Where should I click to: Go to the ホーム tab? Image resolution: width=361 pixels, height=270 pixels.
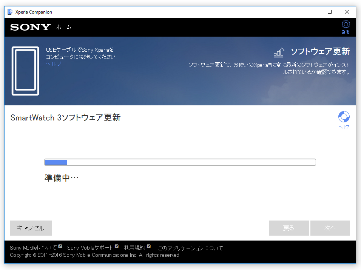tap(64, 27)
